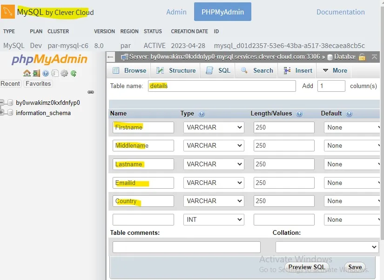Screen dimensions: 384x280
Task: Collapse the by0wwakimz0kxfdnfyp0 database node
Action: point(2,102)
